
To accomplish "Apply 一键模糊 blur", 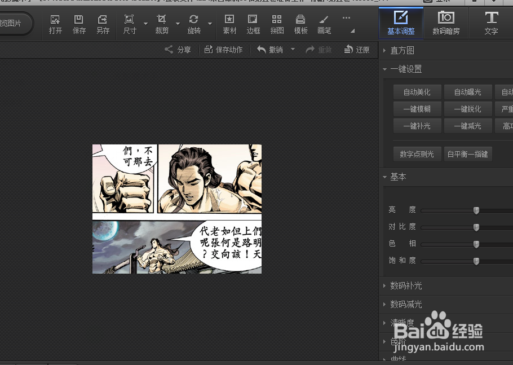I will [417, 109].
